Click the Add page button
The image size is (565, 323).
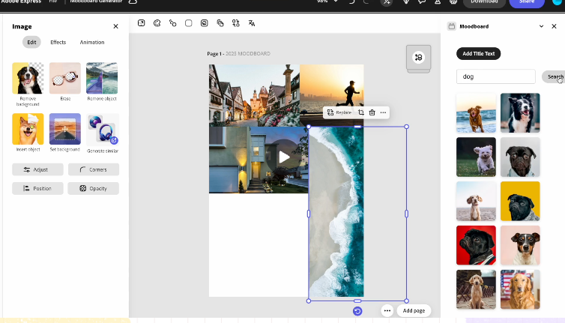click(x=414, y=310)
